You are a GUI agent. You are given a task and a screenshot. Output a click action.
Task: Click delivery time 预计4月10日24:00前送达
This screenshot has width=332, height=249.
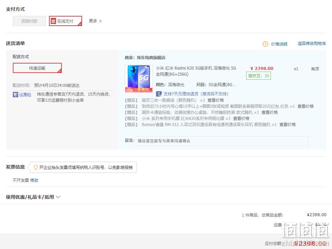tap(57, 85)
